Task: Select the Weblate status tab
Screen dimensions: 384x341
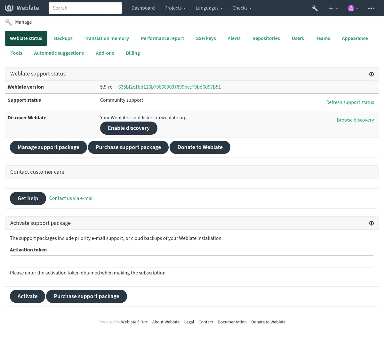Action: pyautogui.click(x=26, y=38)
